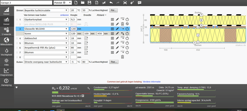Open the Verdere informatie link
Screen dimensions: 247x111
point(152,82)
